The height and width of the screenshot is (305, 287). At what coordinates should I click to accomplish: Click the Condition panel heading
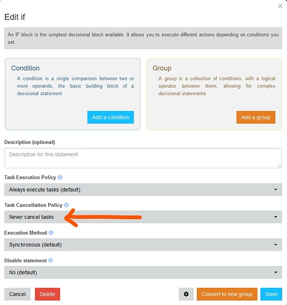pyautogui.click(x=25, y=68)
